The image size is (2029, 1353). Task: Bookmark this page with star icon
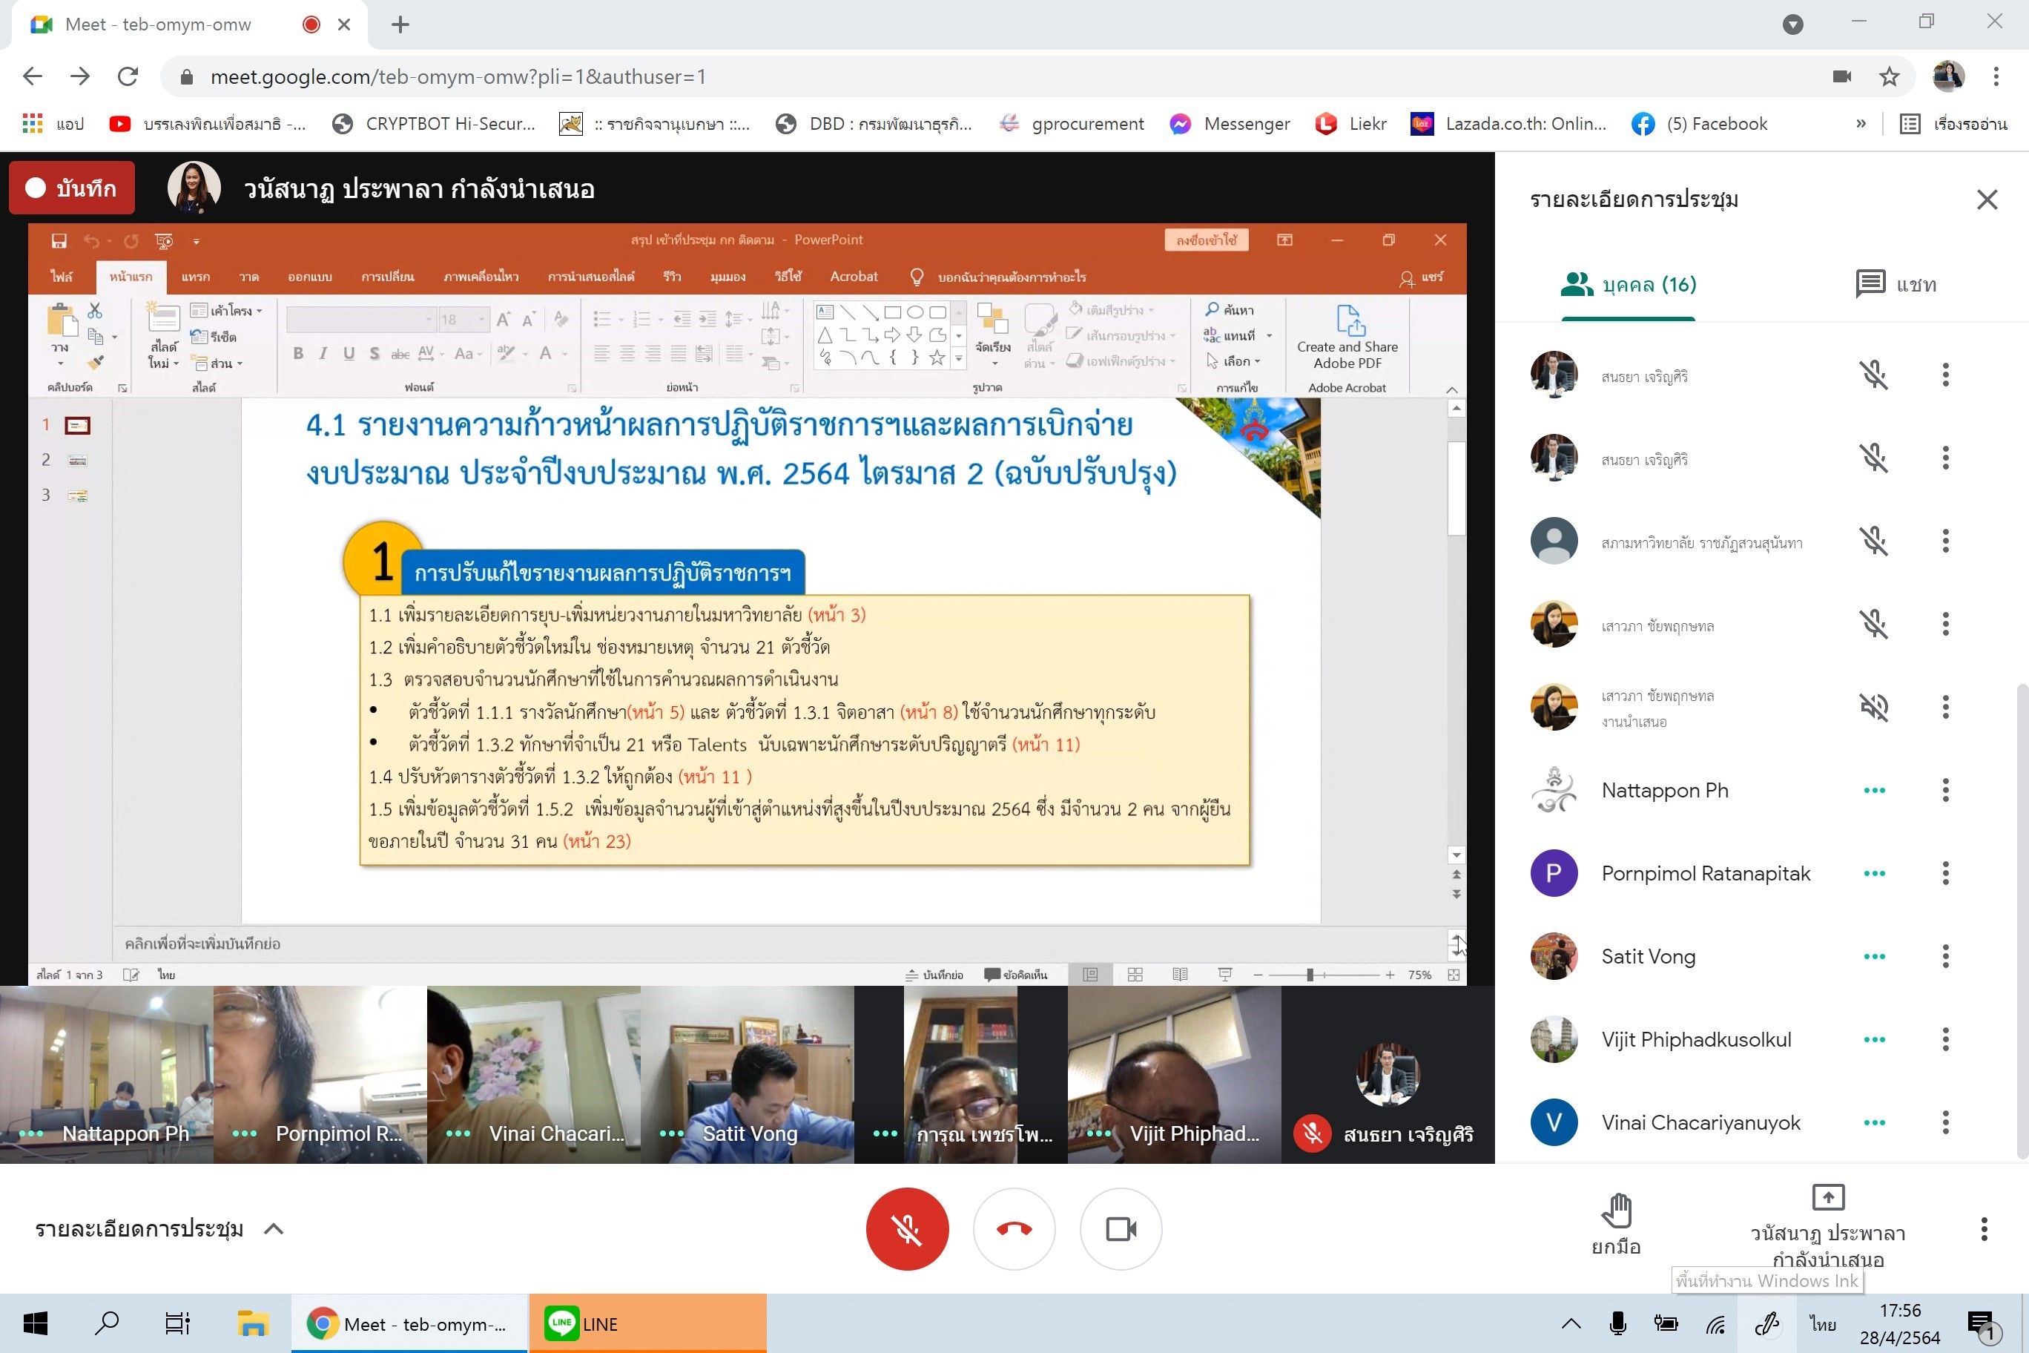[x=1890, y=77]
